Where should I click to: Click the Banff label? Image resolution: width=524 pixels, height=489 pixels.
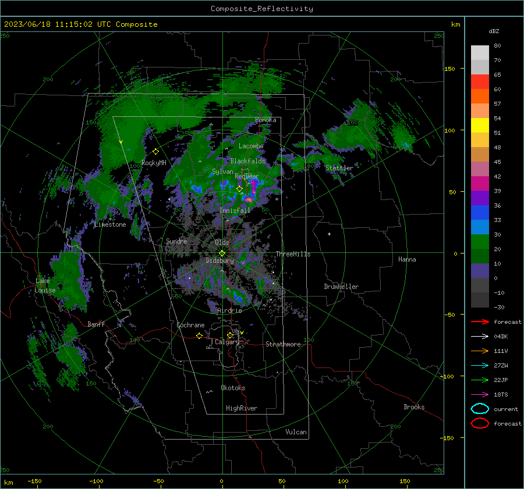96,324
